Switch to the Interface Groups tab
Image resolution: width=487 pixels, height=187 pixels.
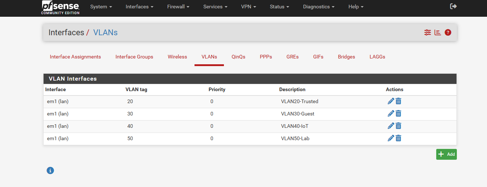pos(134,57)
